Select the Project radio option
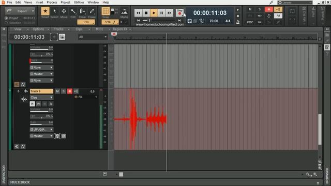The width and height of the screenshot is (331, 186). coord(6,18)
